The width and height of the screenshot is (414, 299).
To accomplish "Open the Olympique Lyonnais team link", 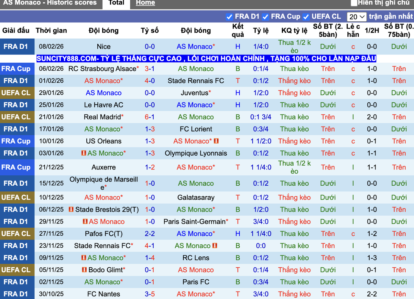I will click(196, 153).
